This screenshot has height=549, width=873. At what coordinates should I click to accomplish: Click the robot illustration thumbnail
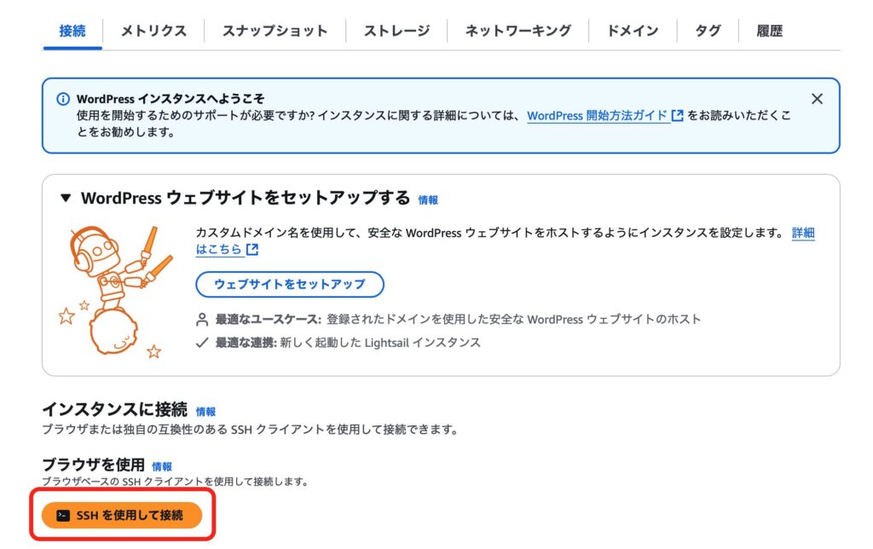[116, 292]
